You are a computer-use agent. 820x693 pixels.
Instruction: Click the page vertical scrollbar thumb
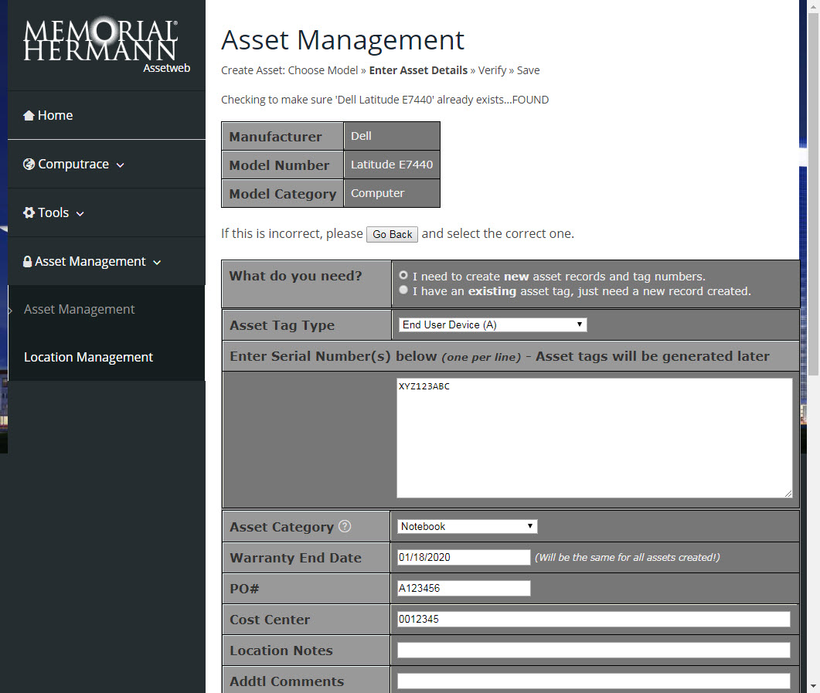tap(813, 193)
